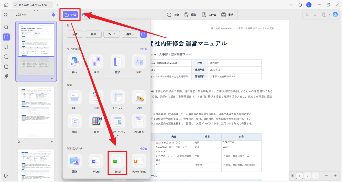Switch to 編集 in top toolbar
Image resolution: width=342 pixels, height=182 pixels.
pos(190,15)
